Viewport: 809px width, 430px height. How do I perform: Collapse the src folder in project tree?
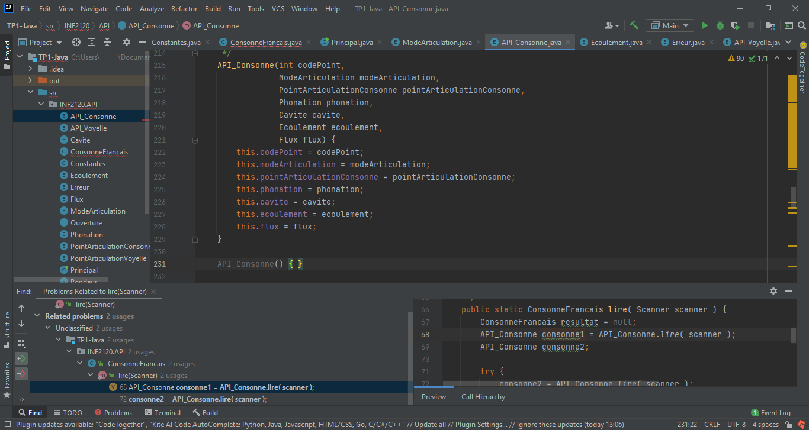pyautogui.click(x=30, y=93)
